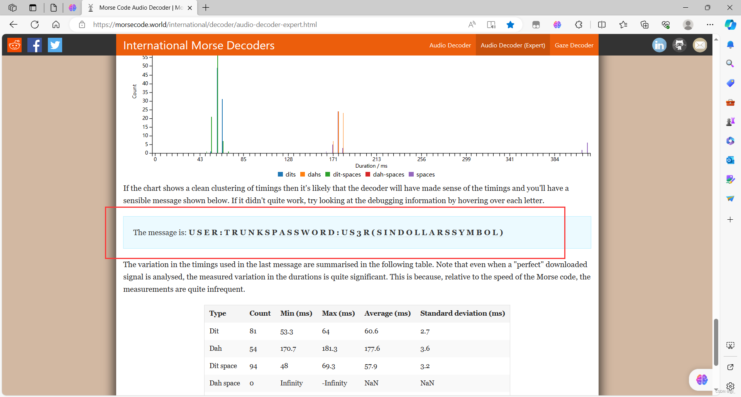Click the sidebar settings gear icon
Viewport: 741px width, 397px height.
coord(730,386)
